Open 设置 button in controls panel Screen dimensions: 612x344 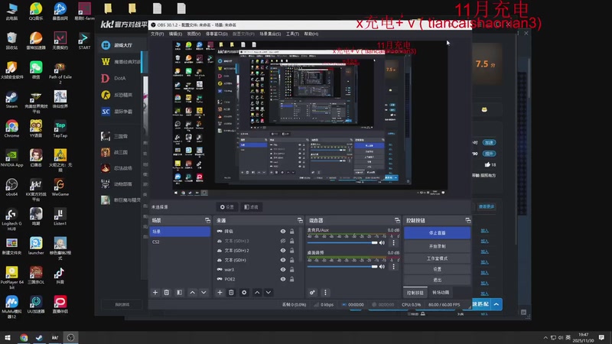click(437, 269)
